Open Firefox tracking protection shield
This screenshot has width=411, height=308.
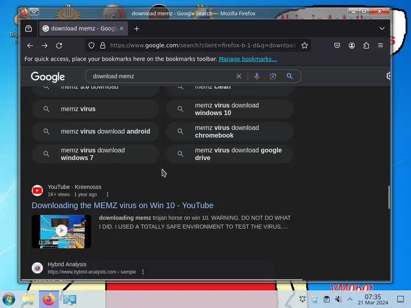coord(91,46)
